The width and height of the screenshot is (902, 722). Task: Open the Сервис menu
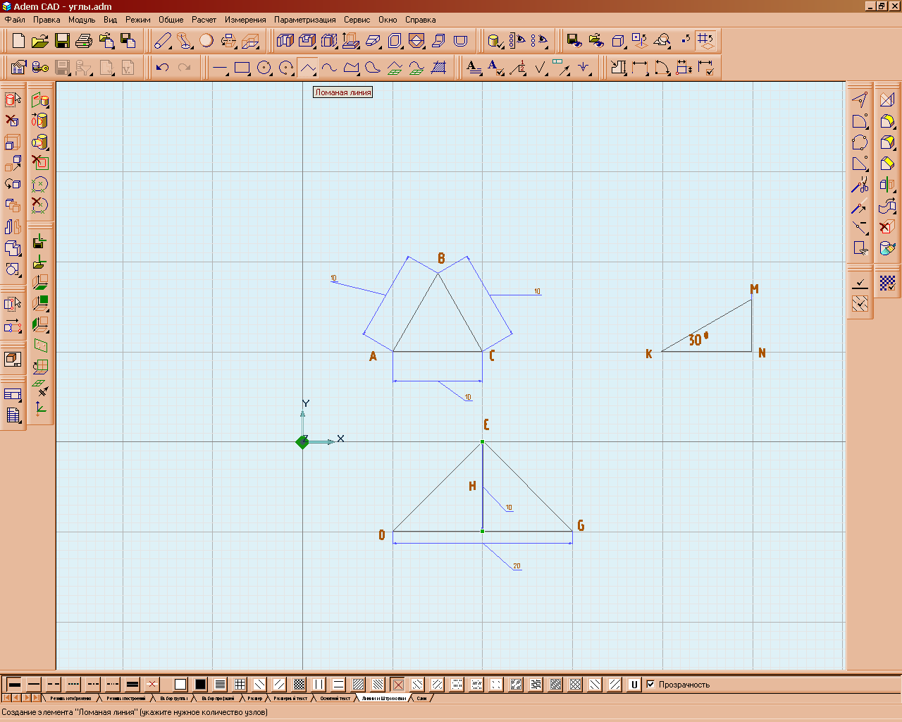[357, 20]
